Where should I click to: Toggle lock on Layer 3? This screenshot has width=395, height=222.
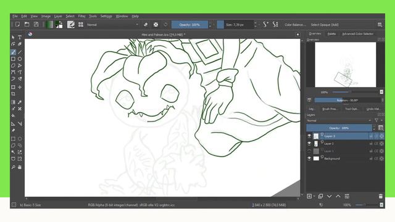[371, 136]
